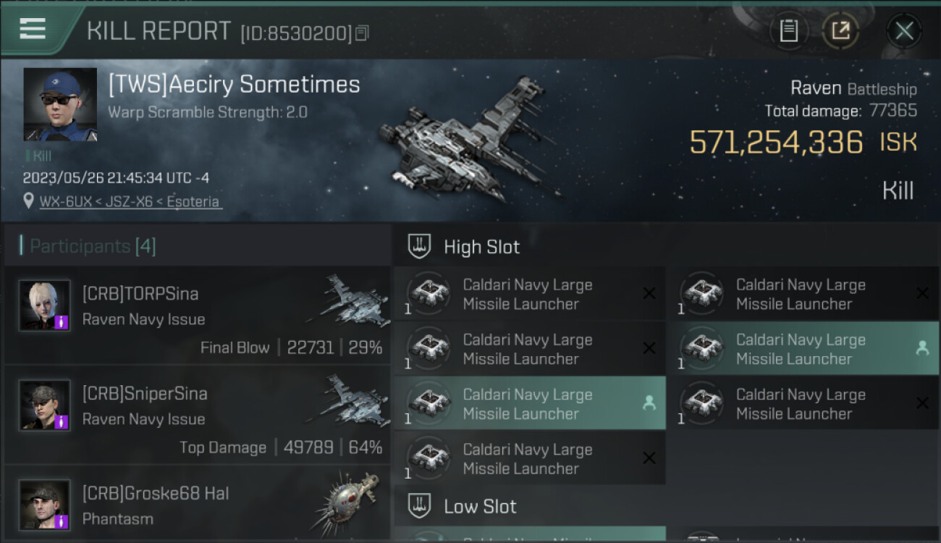Click the location pin icon

pos(28,201)
